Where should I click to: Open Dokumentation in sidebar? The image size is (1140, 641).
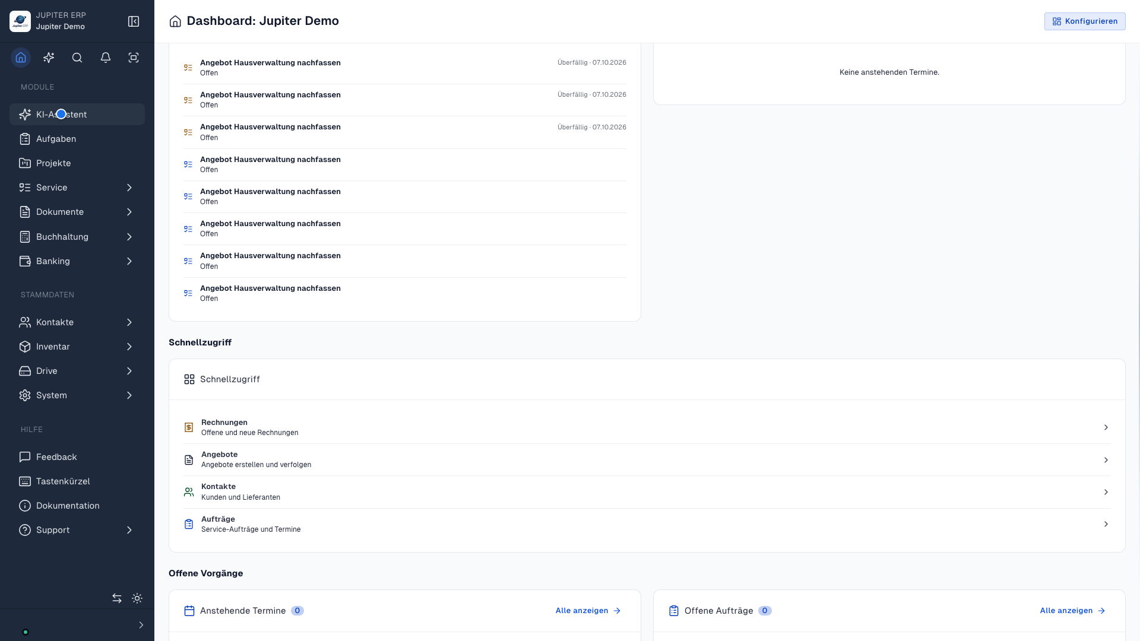pos(77,506)
